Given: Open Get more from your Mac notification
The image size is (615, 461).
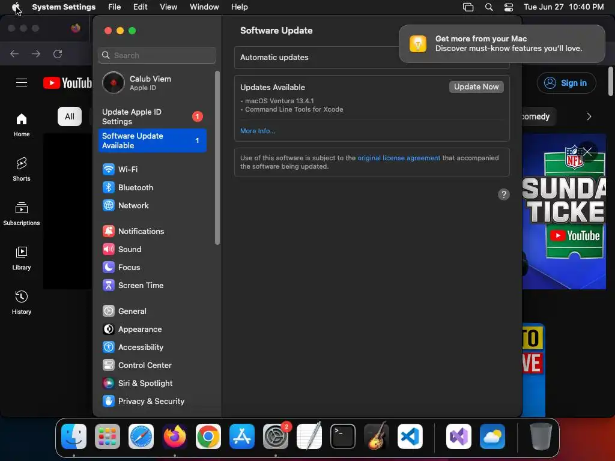Looking at the screenshot, I should point(502,43).
